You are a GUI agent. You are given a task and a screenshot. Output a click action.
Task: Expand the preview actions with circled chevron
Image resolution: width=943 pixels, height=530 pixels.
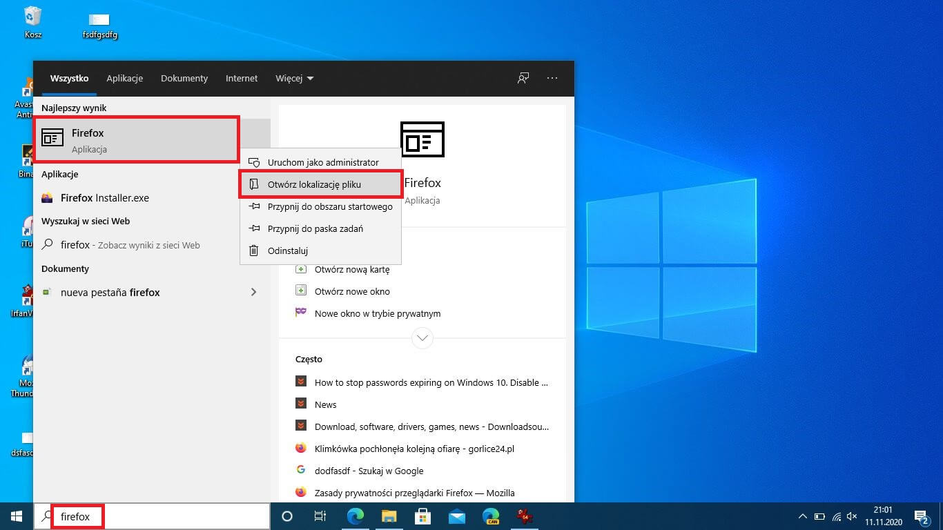[422, 338]
